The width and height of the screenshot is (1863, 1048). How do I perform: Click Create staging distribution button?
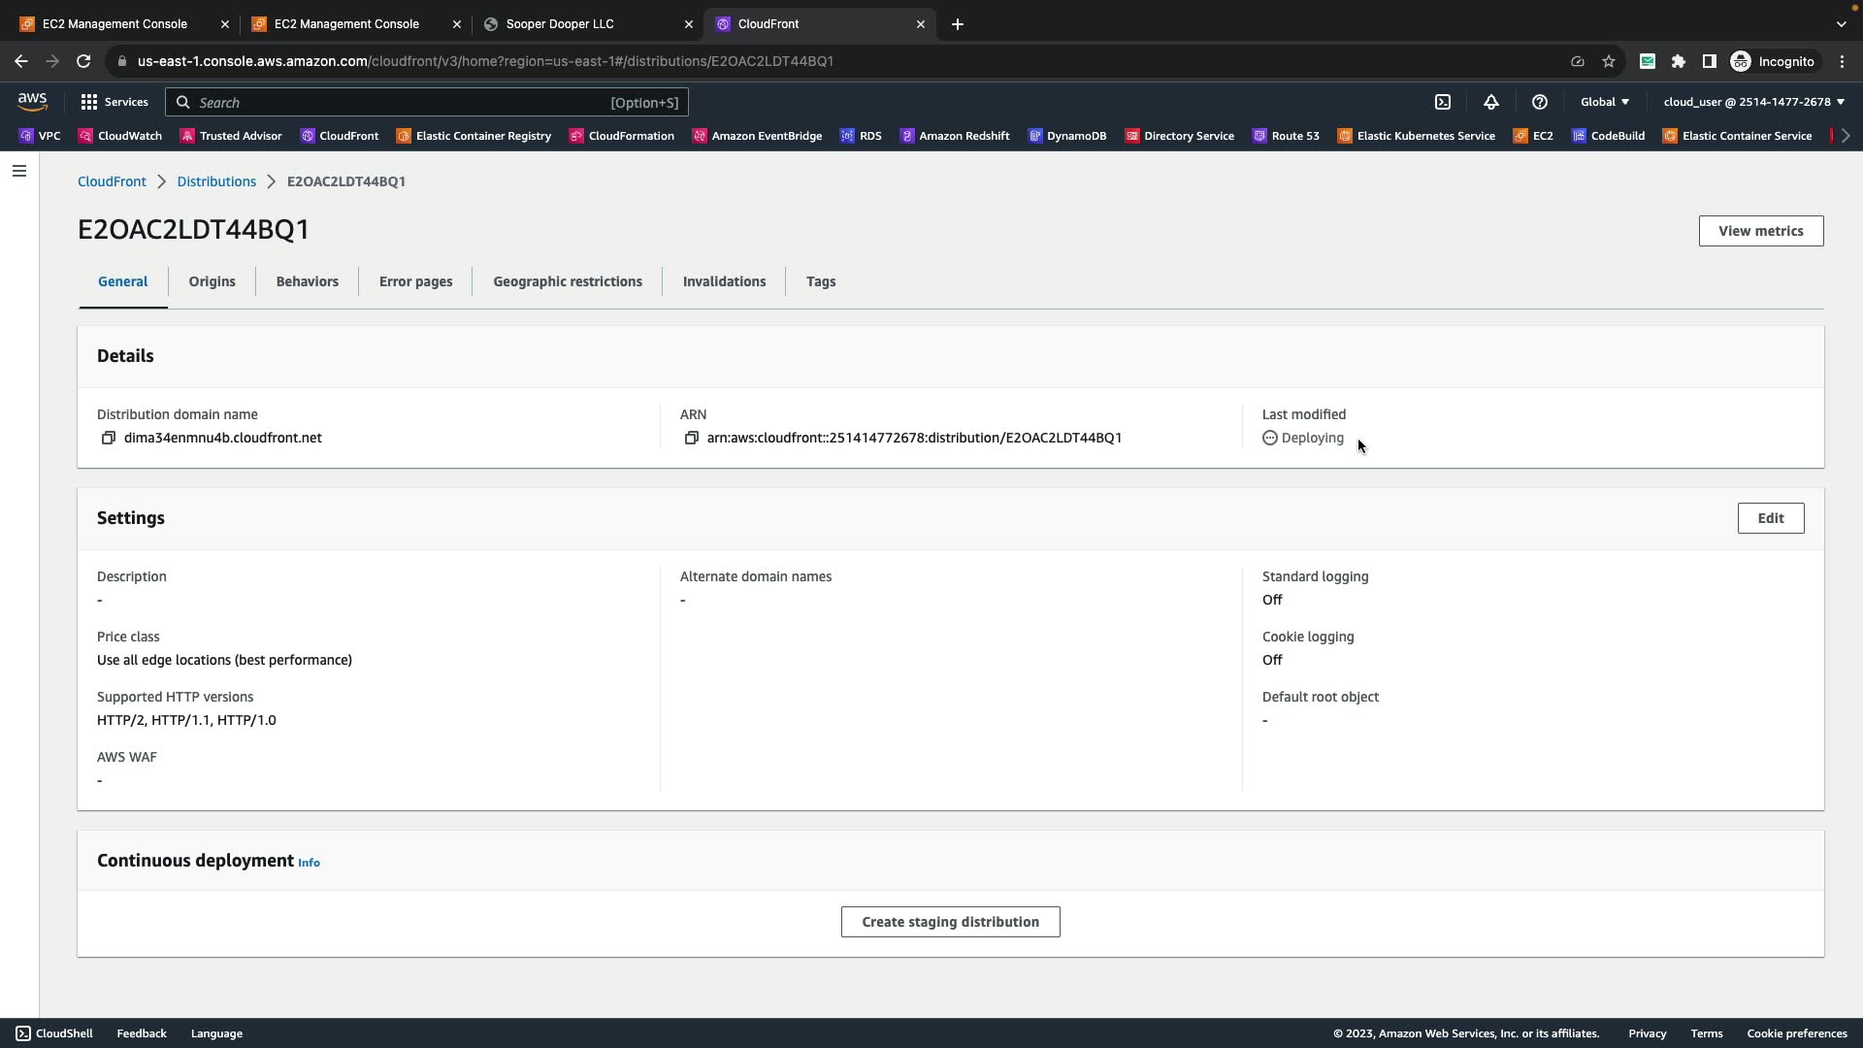coord(950,922)
